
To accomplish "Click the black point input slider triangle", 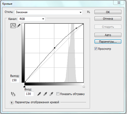I will coord(25,87).
